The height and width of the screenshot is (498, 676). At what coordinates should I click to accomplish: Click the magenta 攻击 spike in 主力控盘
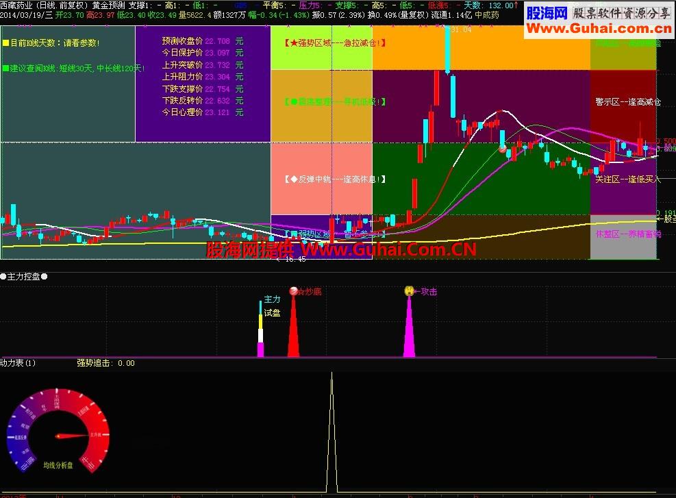click(x=409, y=326)
